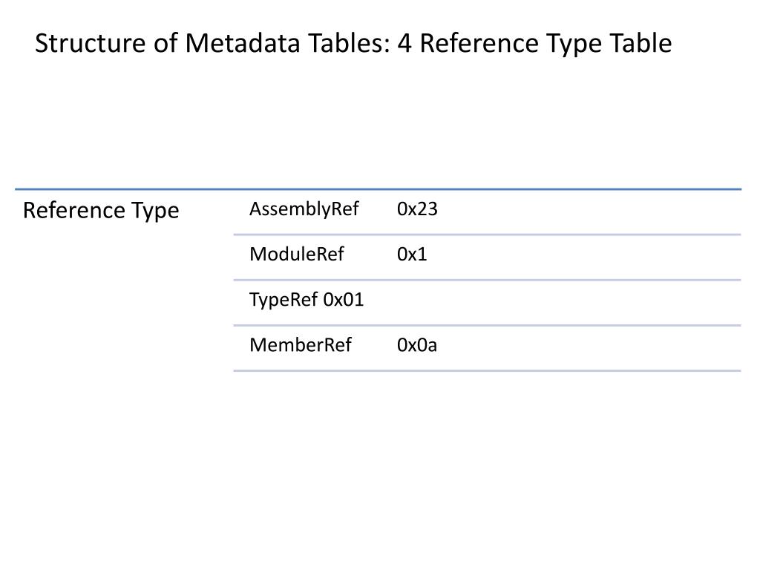Click the TypeRef label
The image size is (760, 570).
tap(284, 300)
